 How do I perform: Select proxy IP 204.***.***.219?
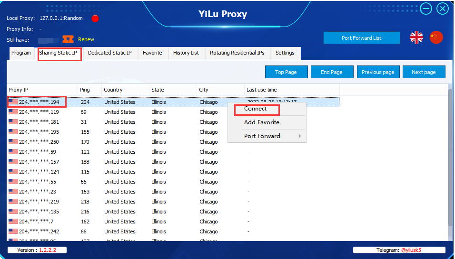[39, 202]
